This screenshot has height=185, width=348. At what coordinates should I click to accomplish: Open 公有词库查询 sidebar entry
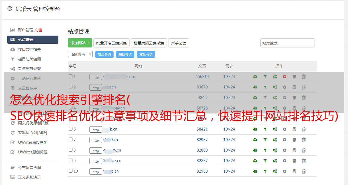[29, 167]
